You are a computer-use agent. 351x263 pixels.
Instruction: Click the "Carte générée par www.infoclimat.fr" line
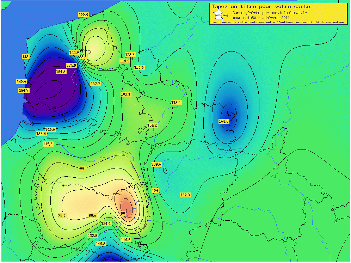click(x=270, y=13)
